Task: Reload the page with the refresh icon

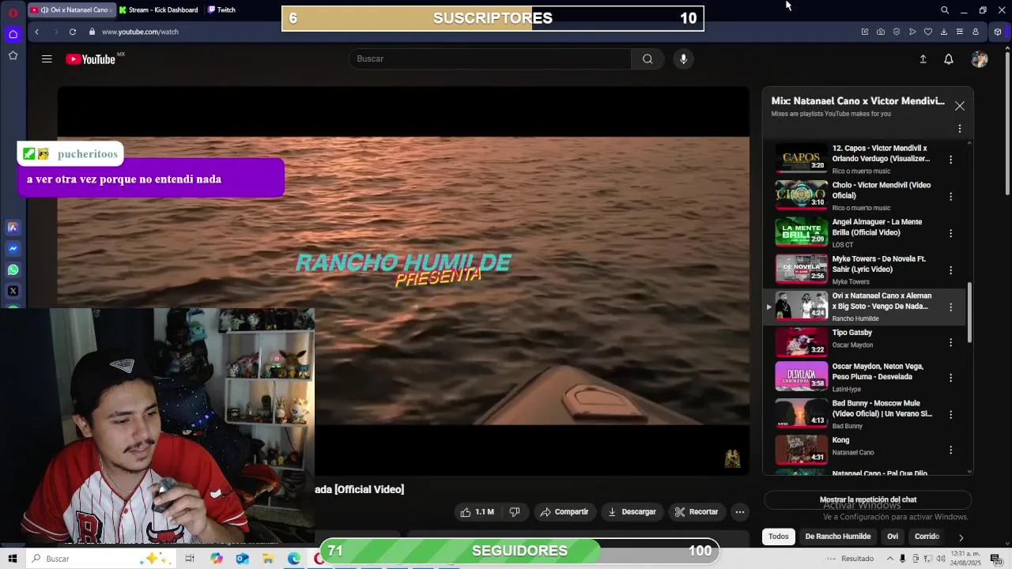Action: click(x=73, y=32)
